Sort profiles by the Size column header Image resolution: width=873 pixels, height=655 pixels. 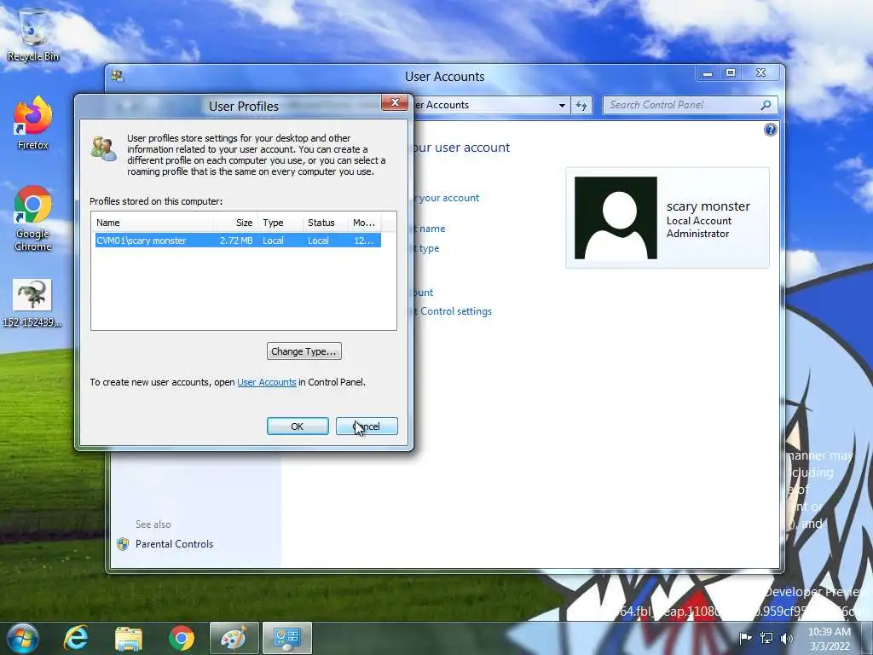tap(235, 223)
